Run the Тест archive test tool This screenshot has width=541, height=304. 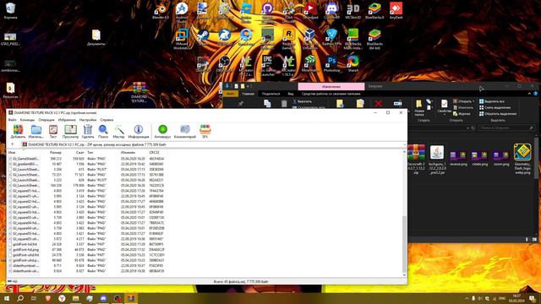tap(53, 132)
